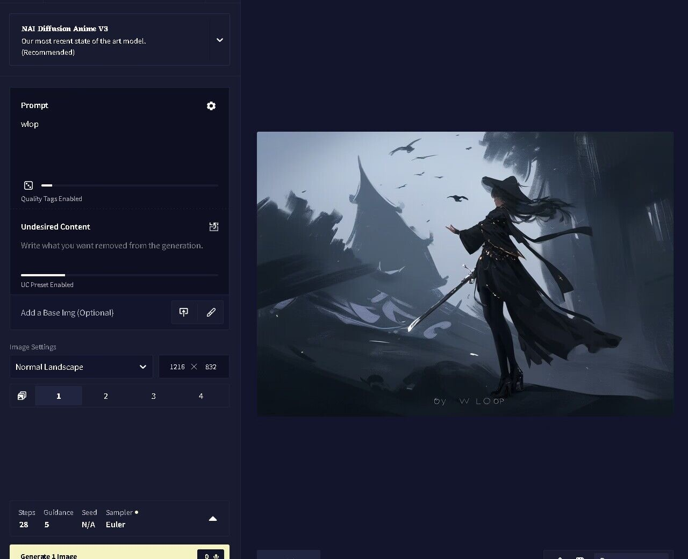Select 2 images to generate
The image size is (688, 559).
click(106, 396)
